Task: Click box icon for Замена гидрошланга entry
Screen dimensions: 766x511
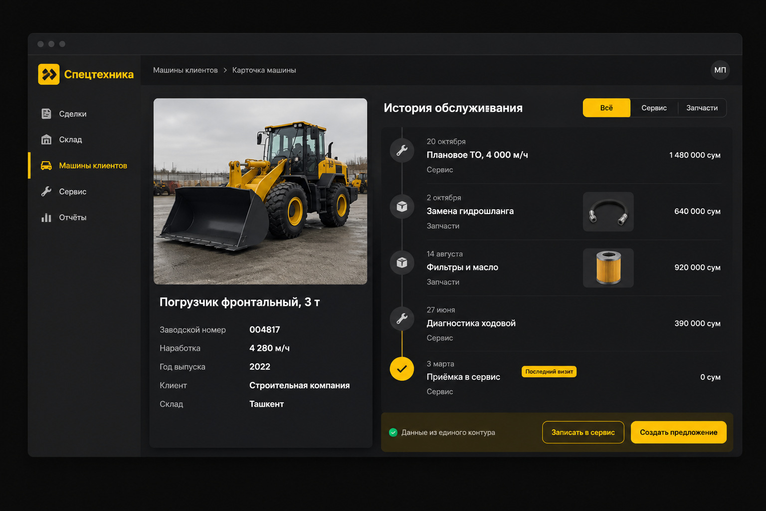Action: 402,206
